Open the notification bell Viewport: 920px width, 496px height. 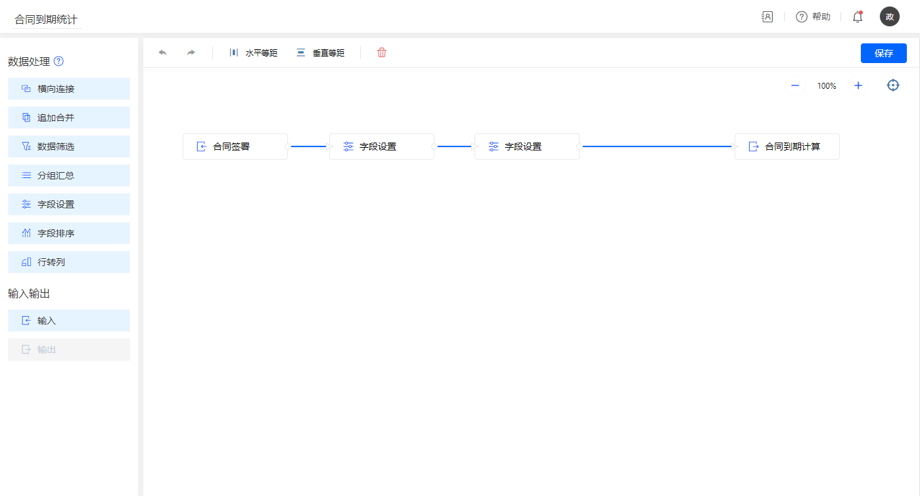point(858,17)
